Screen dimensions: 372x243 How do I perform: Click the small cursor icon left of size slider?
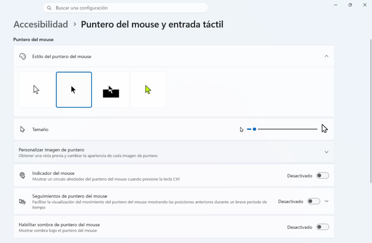tap(242, 129)
